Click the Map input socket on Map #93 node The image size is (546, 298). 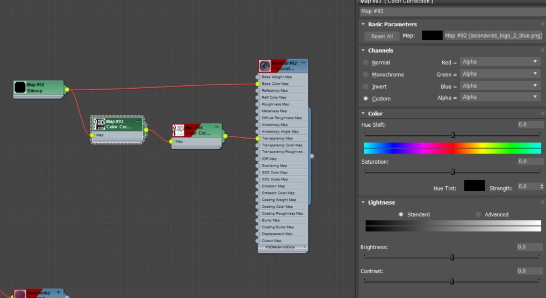(92, 135)
